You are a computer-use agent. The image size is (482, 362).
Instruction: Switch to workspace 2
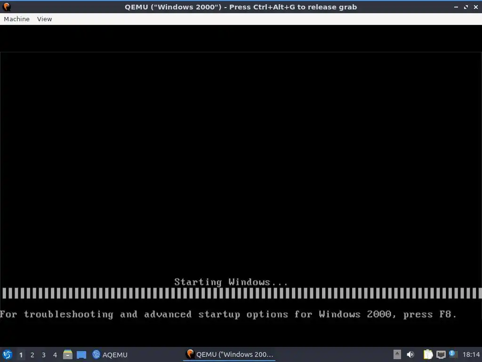tap(32, 355)
